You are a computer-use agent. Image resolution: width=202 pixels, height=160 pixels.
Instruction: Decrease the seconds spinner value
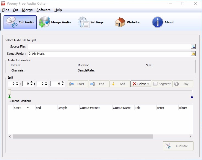[46, 85]
